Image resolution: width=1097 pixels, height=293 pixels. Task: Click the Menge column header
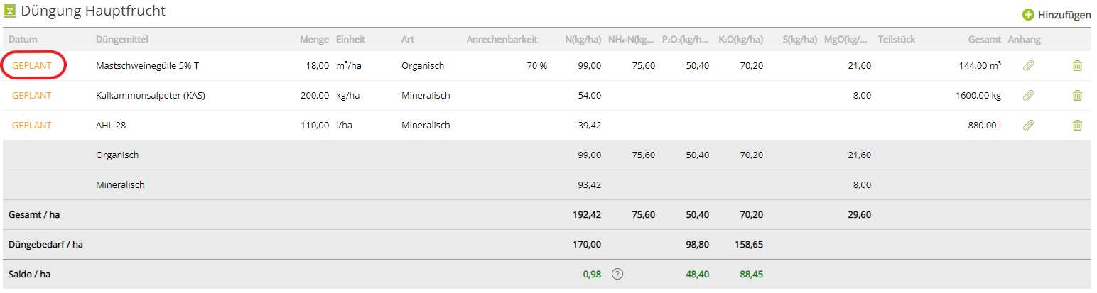pyautogui.click(x=314, y=40)
